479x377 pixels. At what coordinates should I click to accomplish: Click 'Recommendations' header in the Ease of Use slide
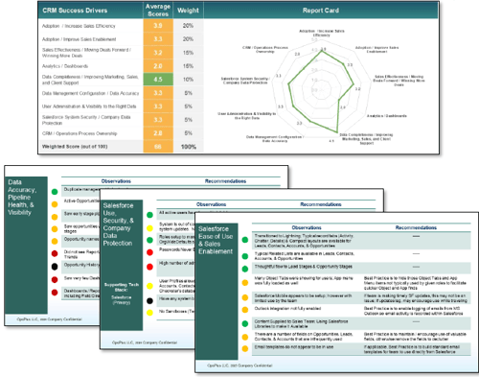[x=416, y=227]
